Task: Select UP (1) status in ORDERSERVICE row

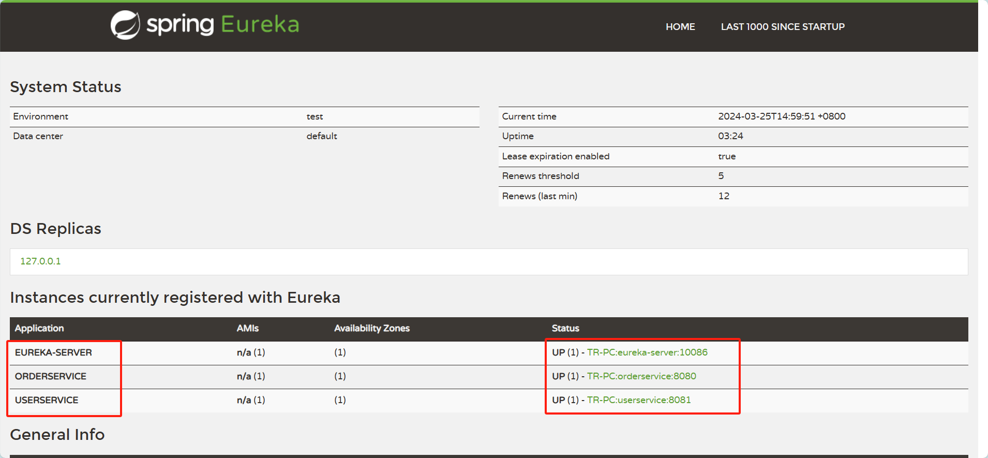Action: [x=565, y=376]
